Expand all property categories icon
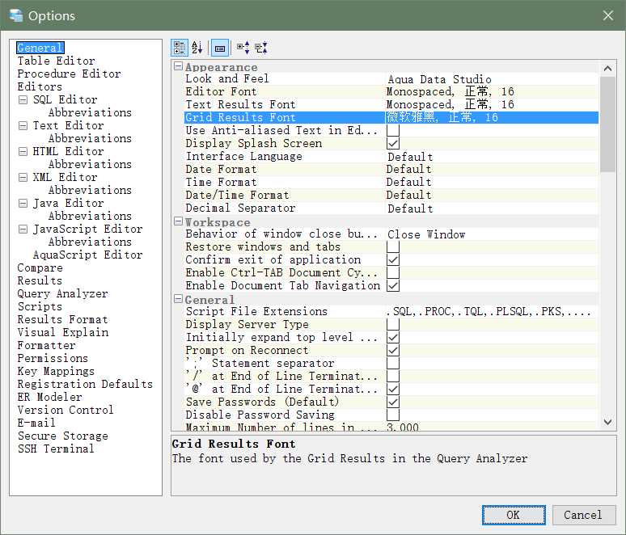Viewport: 626px width, 535px height. click(x=243, y=48)
